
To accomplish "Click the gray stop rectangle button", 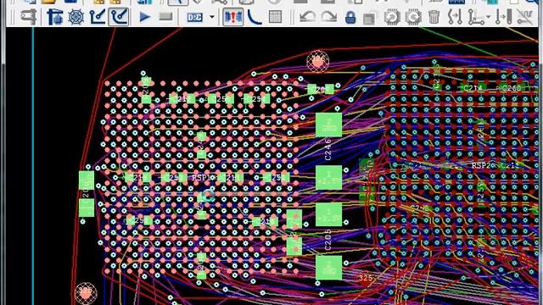I will (x=165, y=16).
